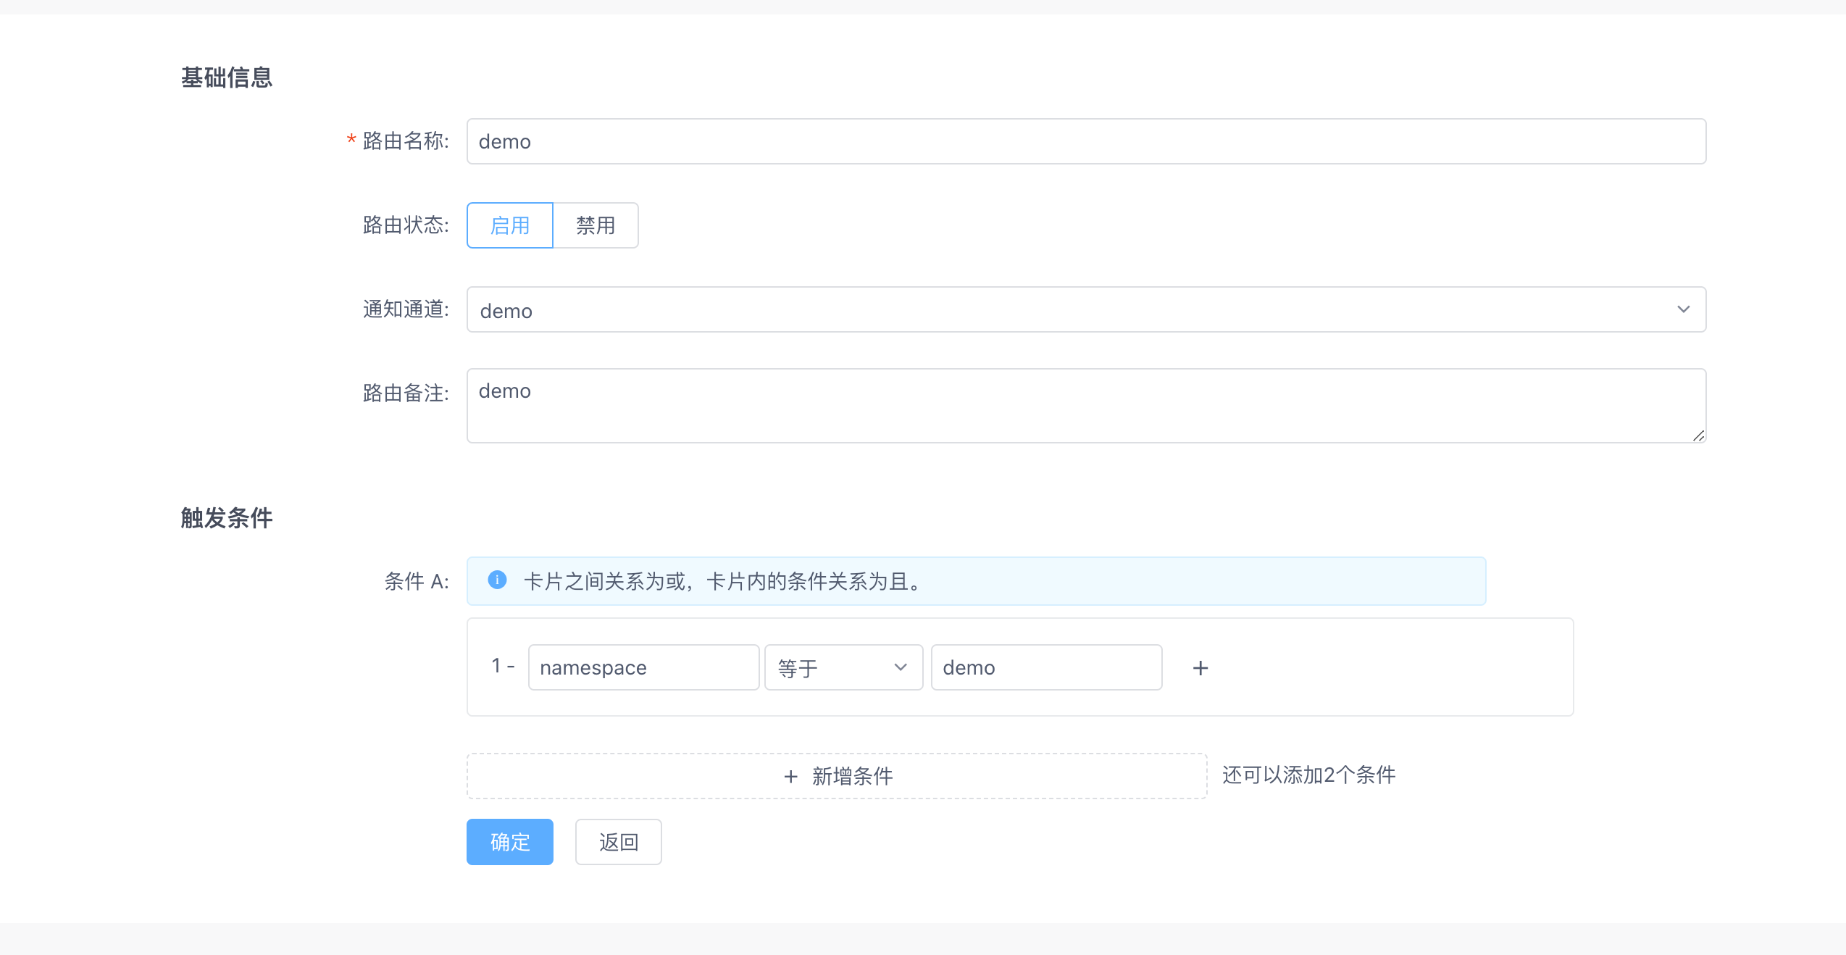Click the namespace condition key input
Image resolution: width=1846 pixels, height=955 pixels.
(643, 667)
